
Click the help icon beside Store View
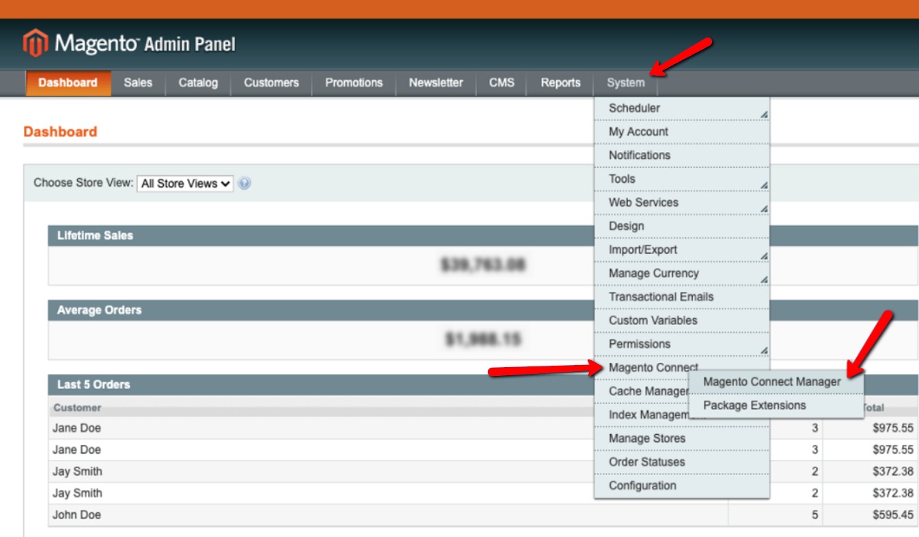tap(244, 184)
